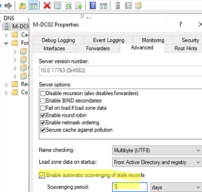This screenshot has height=192, width=202.
Task: Select the Advanced tab
Action: tap(142, 48)
